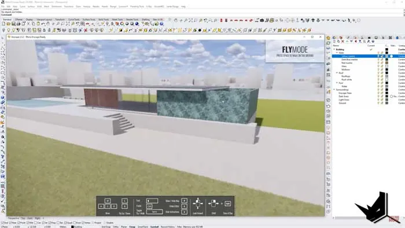The width and height of the screenshot is (405, 228).
Task: Select the Enscape Trees layer
Action: point(345,93)
